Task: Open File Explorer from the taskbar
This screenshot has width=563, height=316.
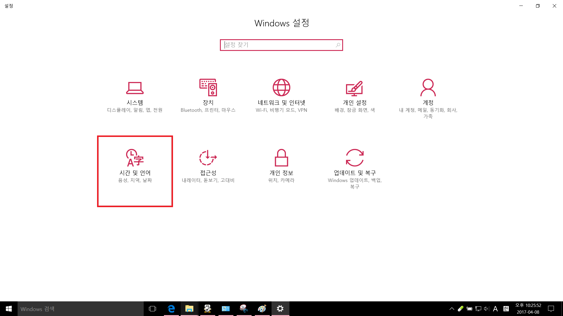Action: pyautogui.click(x=189, y=309)
